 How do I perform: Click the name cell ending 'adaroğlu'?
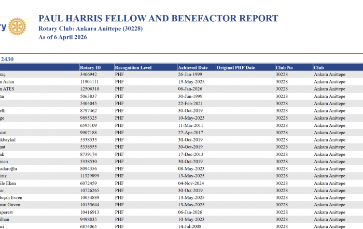[8, 168]
